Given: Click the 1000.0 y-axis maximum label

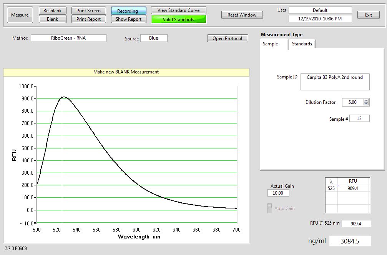Looking at the screenshot, I should [x=26, y=86].
